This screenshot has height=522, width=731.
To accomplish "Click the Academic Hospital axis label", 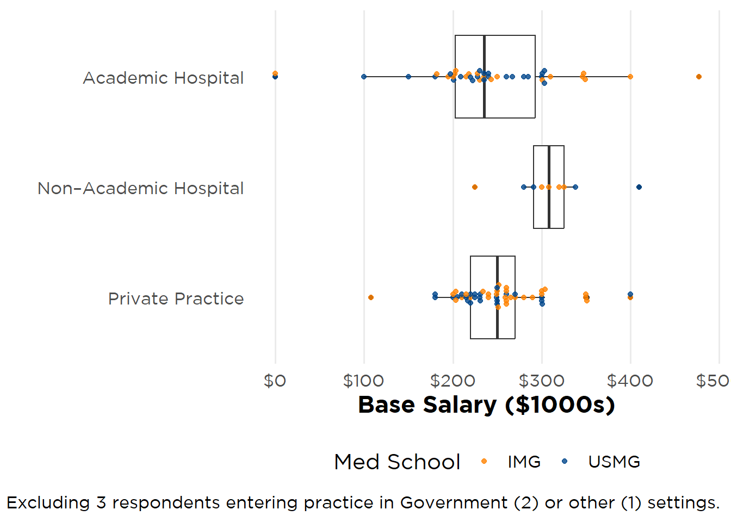I will 163,78.
